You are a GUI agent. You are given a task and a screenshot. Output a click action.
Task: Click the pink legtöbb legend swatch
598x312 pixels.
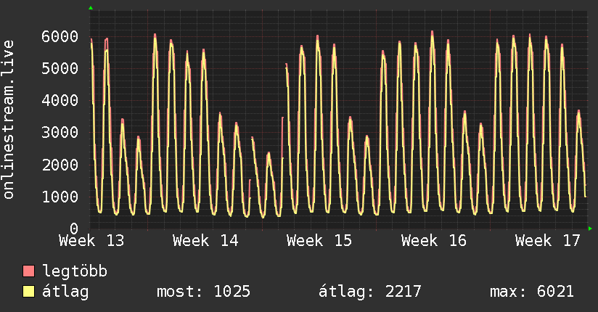pyautogui.click(x=28, y=271)
